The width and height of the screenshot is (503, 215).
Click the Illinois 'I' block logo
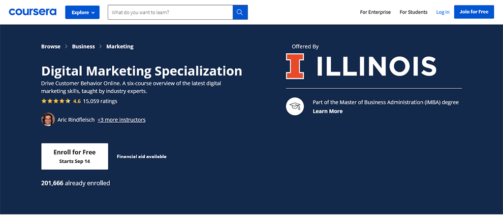(295, 66)
